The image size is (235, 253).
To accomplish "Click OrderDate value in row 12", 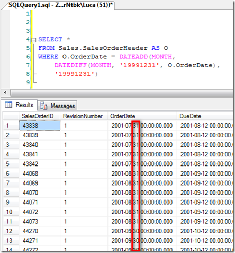I will [x=142, y=231].
